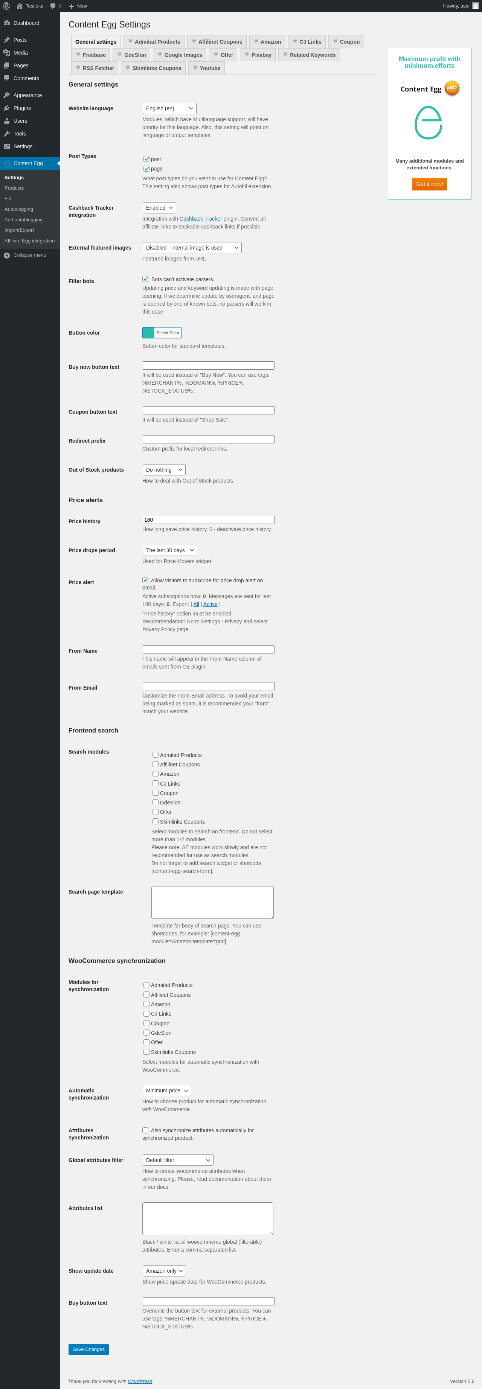The height and width of the screenshot is (1389, 482).
Task: Click the status dot on Youtube tab
Action: tap(195, 67)
